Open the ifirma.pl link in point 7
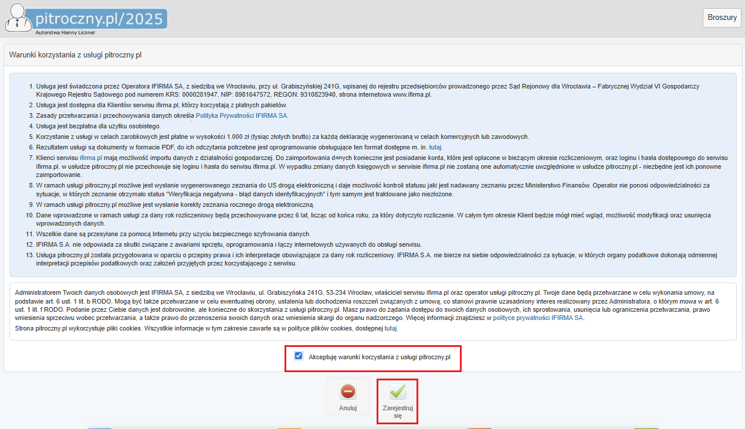This screenshot has width=745, height=429. point(91,158)
